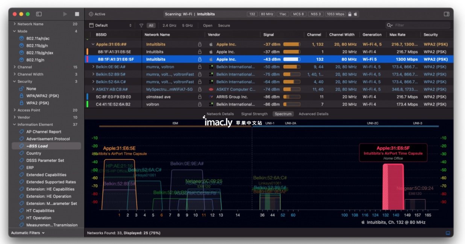Click the 802.11b/g/n/ax mode icon
The height and width of the screenshot is (244, 465).
coord(21,53)
